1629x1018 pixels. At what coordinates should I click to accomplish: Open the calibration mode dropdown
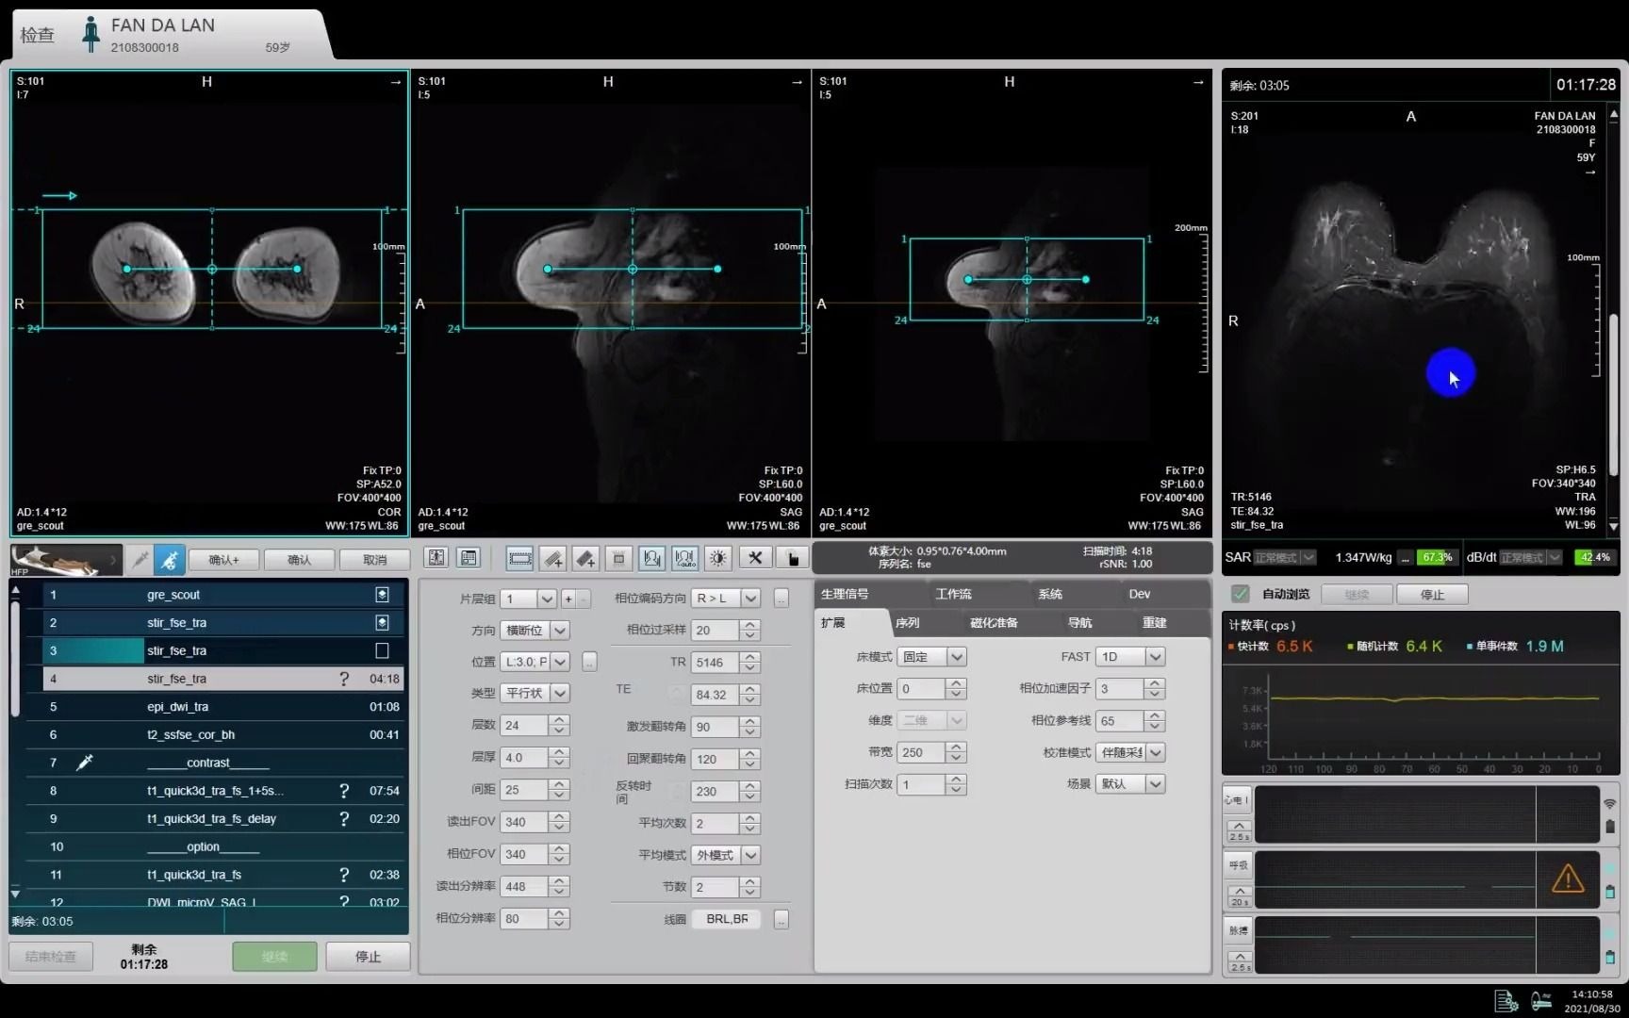pos(1156,752)
